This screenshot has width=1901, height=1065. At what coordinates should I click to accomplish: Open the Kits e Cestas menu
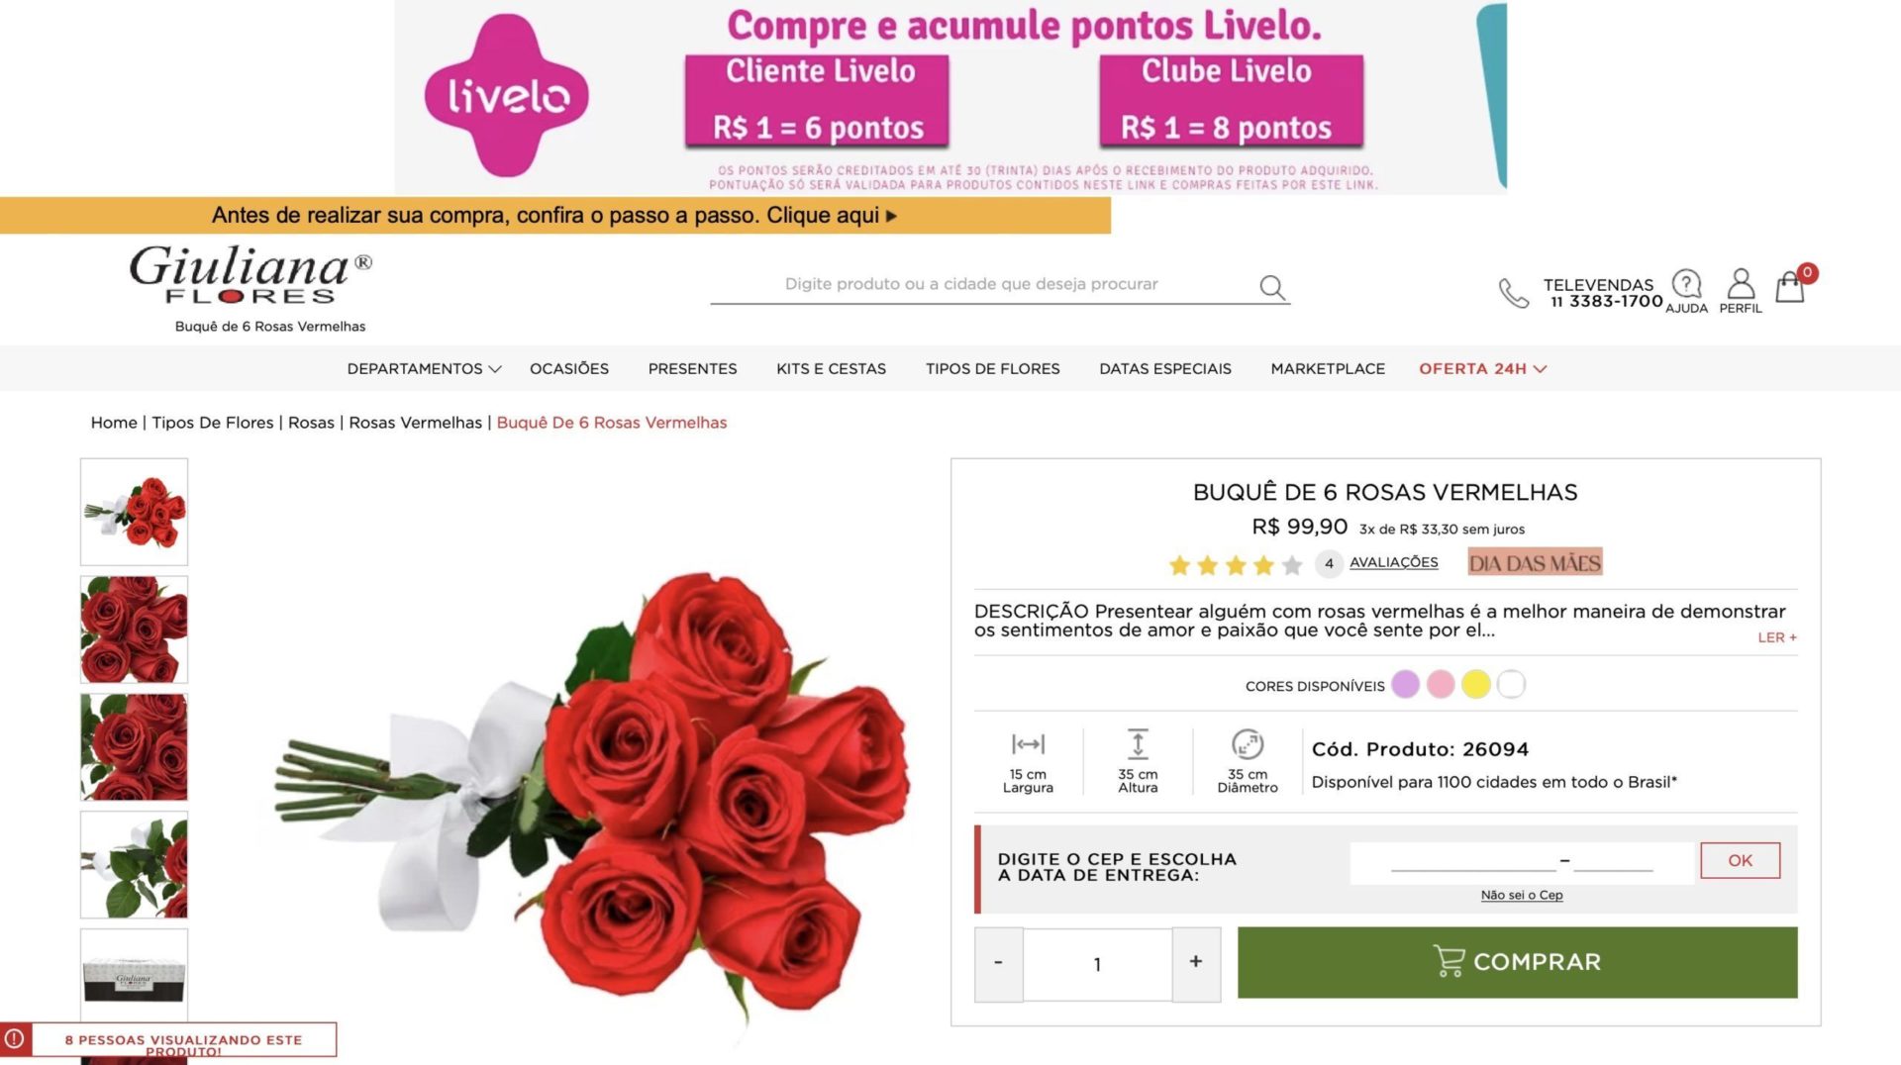tap(831, 368)
